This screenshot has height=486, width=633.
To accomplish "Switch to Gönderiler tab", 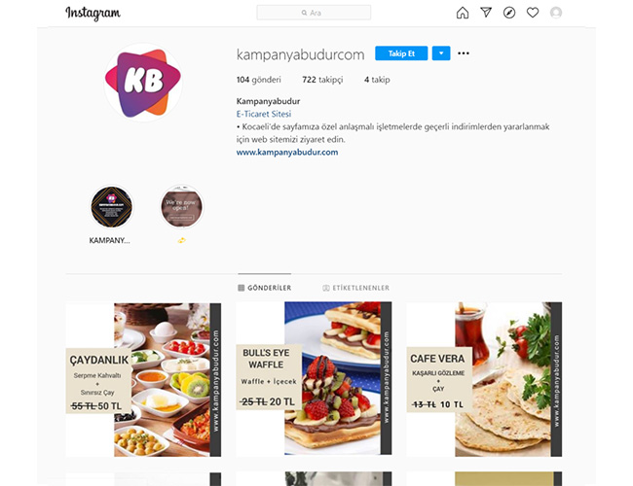I will tap(265, 288).
